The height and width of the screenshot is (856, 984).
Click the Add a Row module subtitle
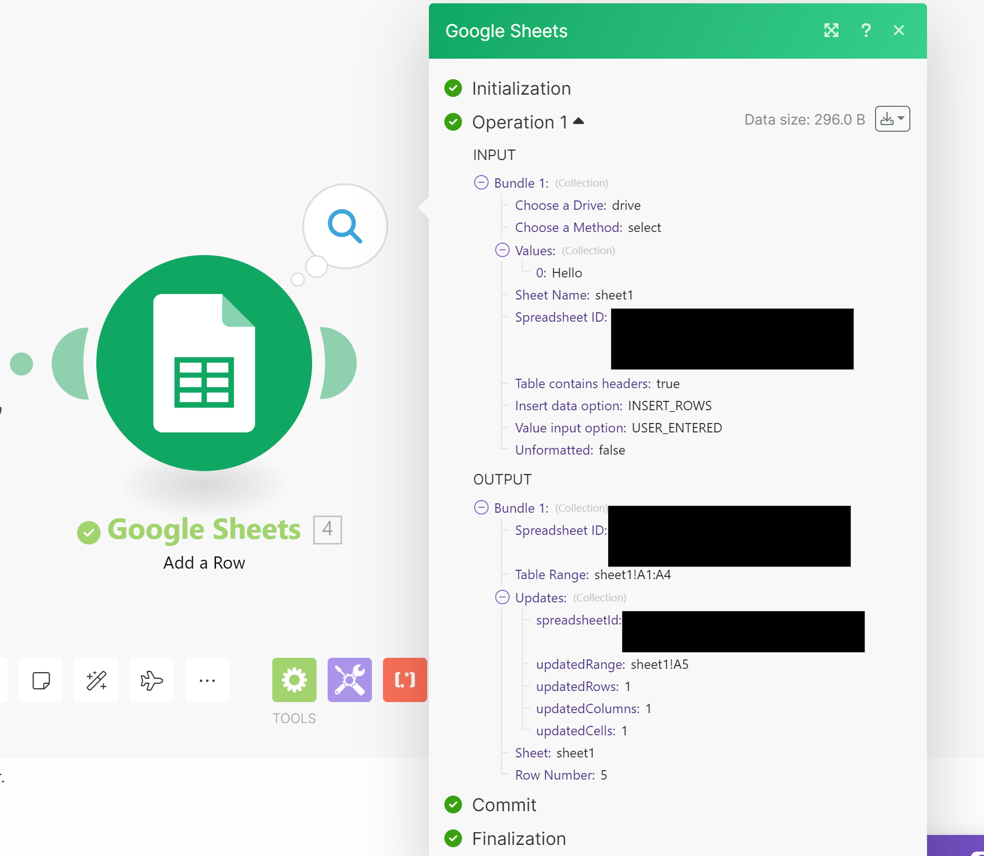(204, 563)
